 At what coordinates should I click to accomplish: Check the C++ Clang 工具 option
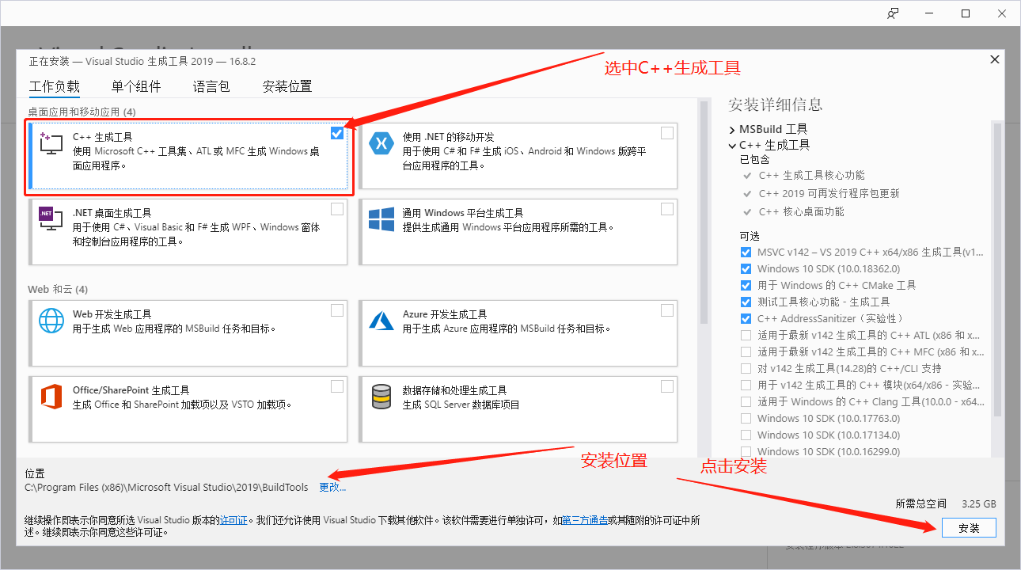(x=746, y=401)
